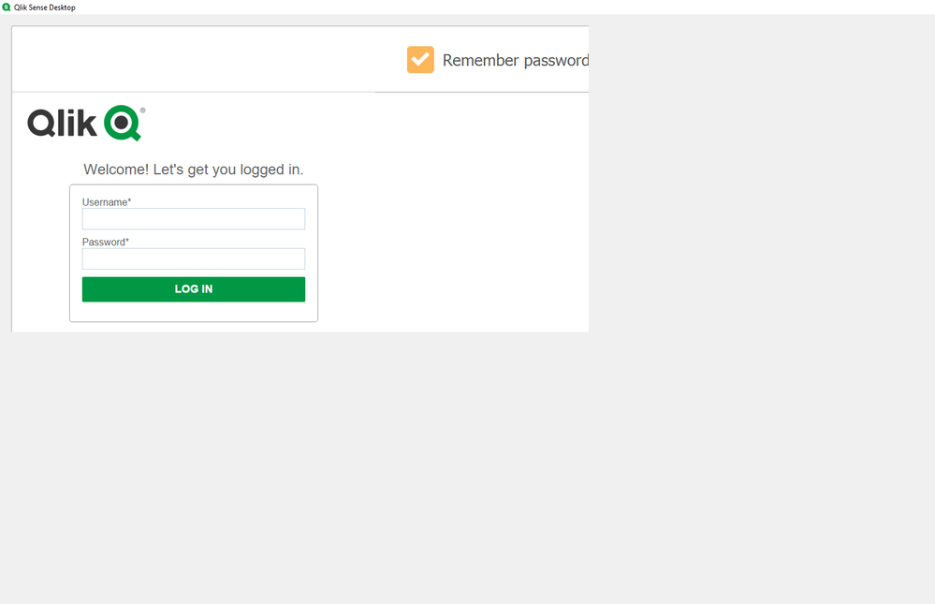The width and height of the screenshot is (935, 604).
Task: Click the registered trademark symbol beside Qlik logo
Action: coord(143,110)
